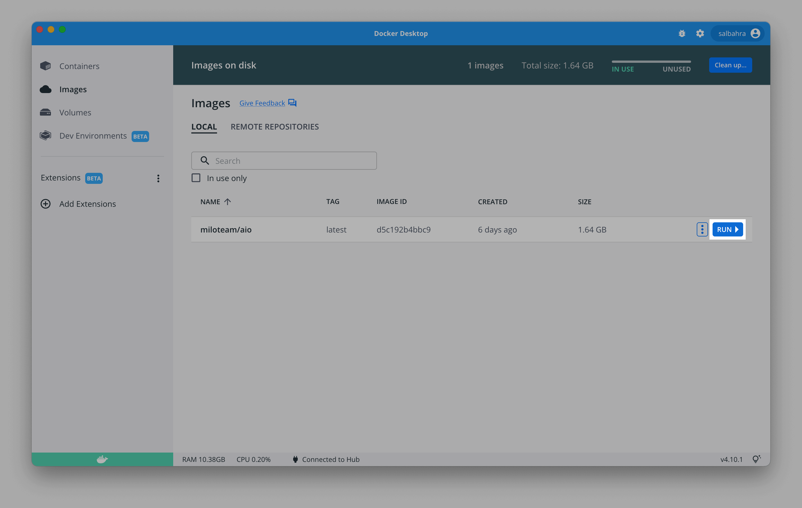Click the latest tag cell
Image resolution: width=802 pixels, height=508 pixels.
(336, 230)
